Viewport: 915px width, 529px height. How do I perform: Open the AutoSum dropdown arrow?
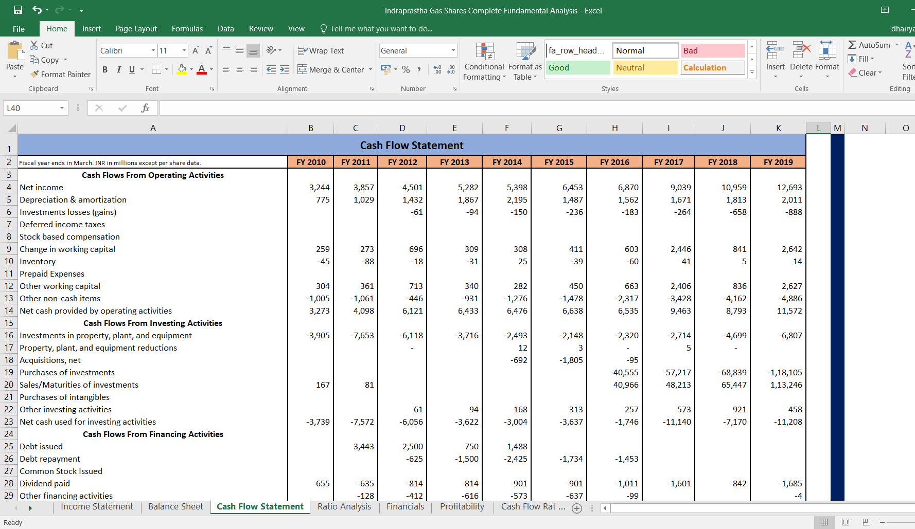(x=897, y=45)
